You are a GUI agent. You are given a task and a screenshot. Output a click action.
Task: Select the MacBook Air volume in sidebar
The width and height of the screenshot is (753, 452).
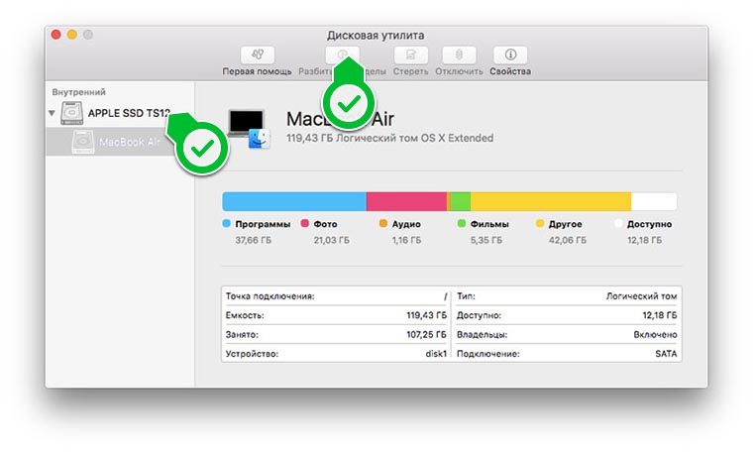[x=120, y=142]
